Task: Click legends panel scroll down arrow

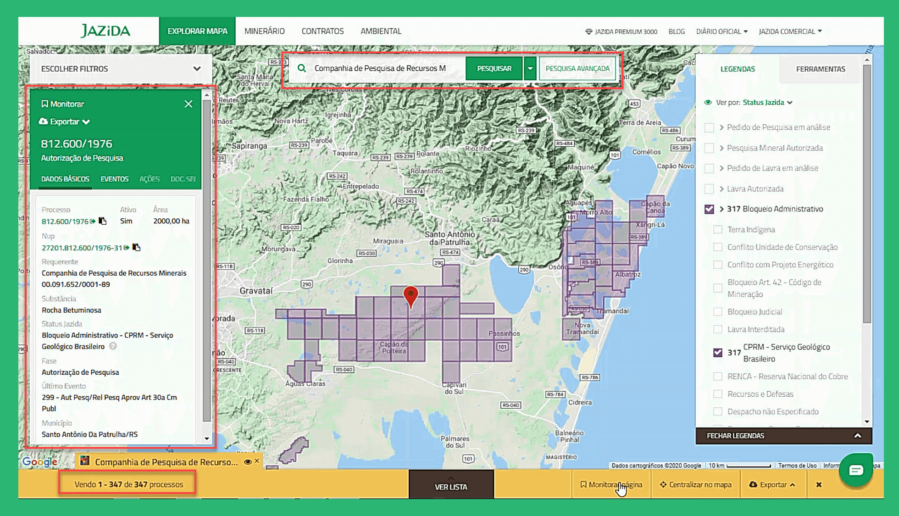Action: click(x=867, y=422)
